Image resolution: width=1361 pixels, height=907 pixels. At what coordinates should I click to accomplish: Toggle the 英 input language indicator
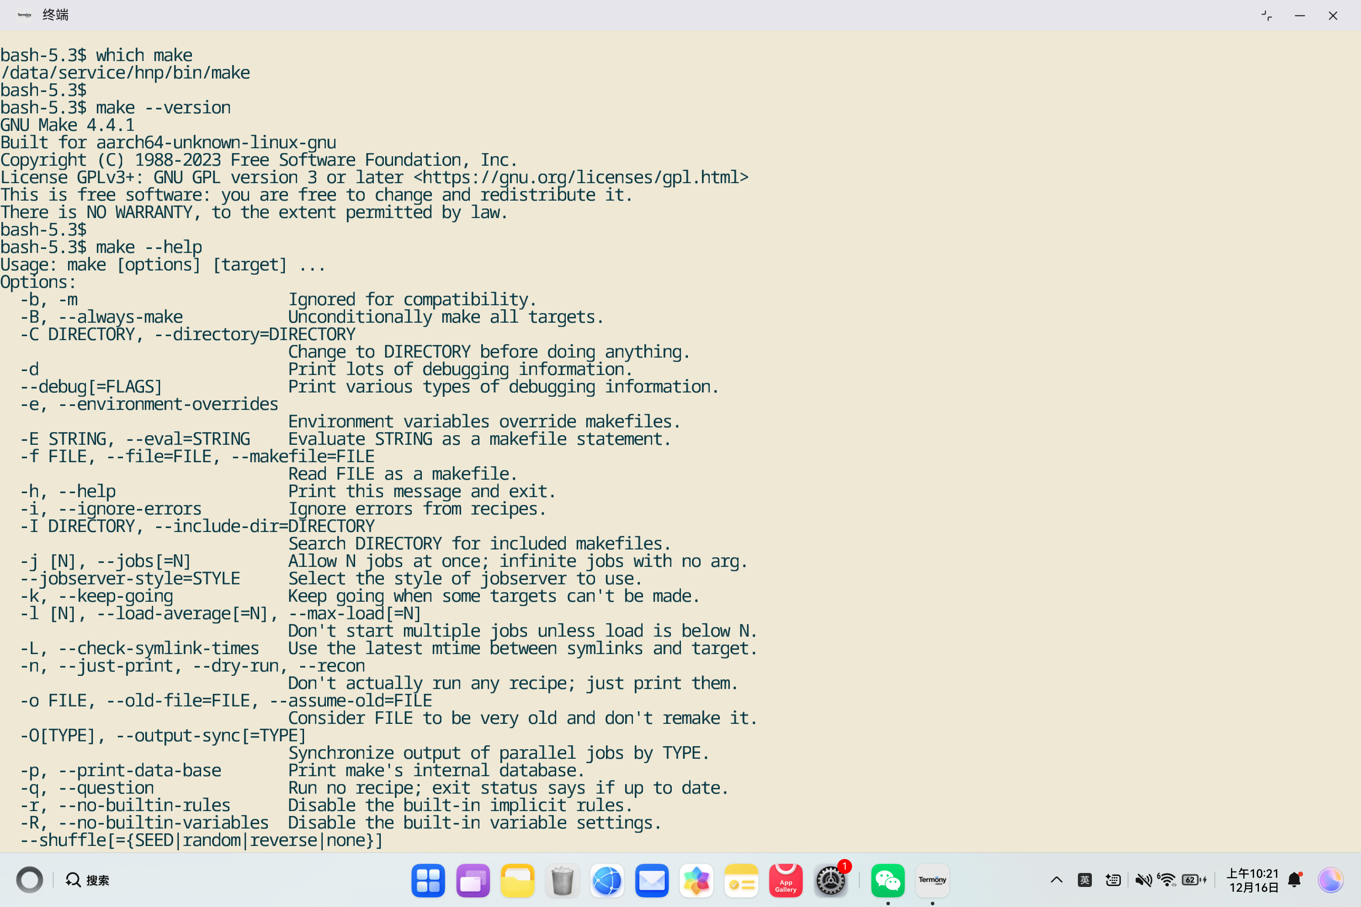1084,880
